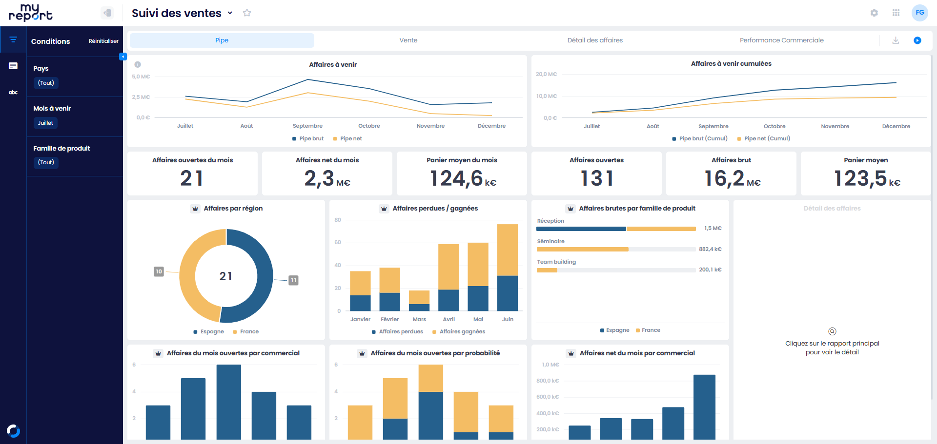Open the apps grid icon
The image size is (937, 444).
[x=896, y=13]
